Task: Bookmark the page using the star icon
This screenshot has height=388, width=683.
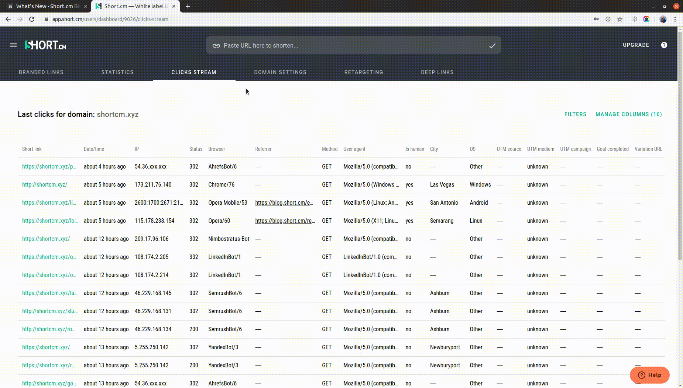Action: pos(619,19)
